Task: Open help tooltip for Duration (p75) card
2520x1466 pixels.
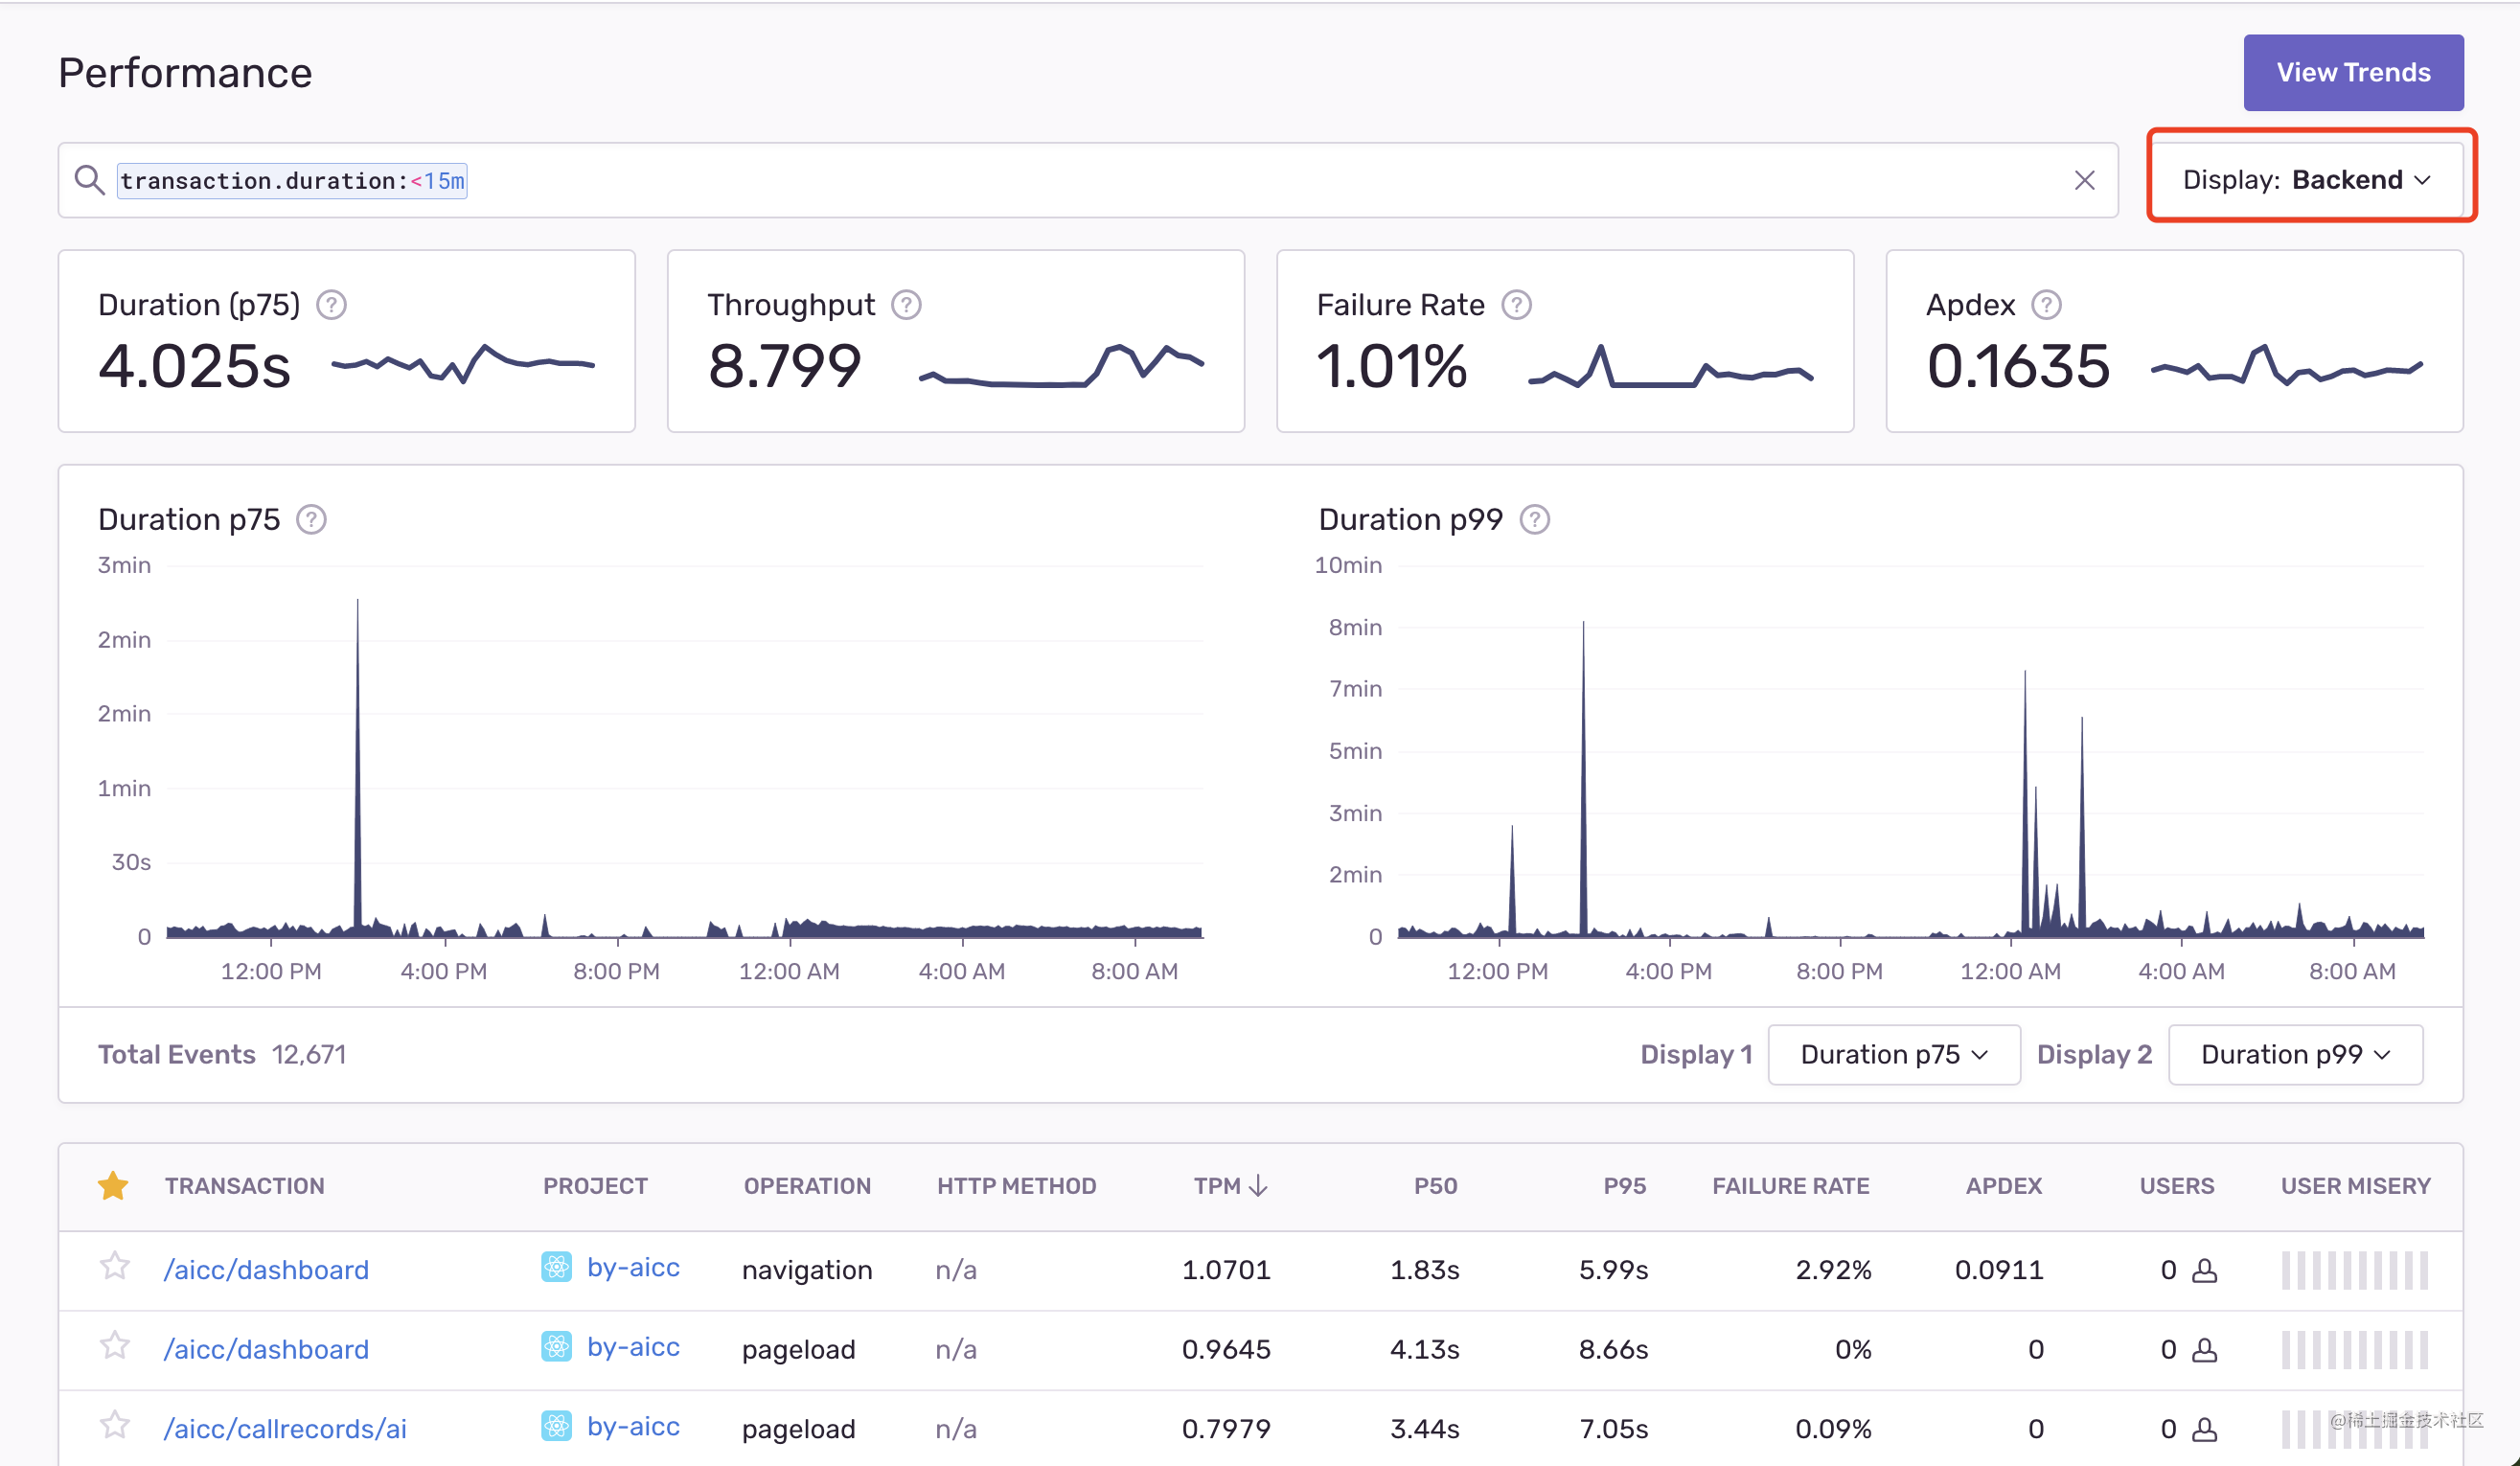Action: 331,305
